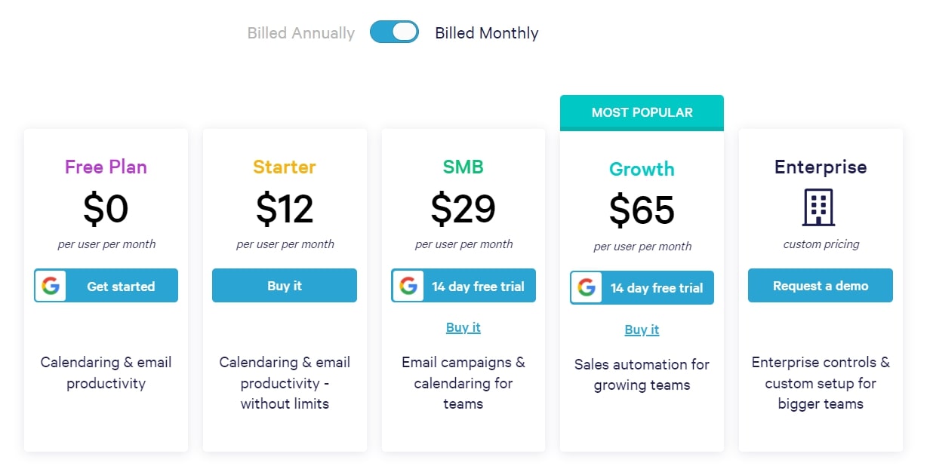Click Get started on Free Plan
The image size is (930, 469).
point(106,286)
